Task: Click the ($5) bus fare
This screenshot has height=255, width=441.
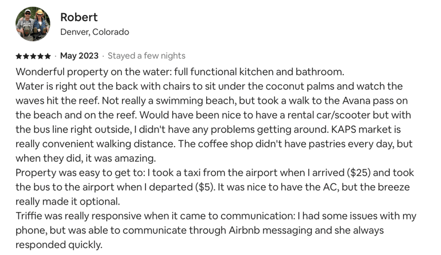Action: click(x=206, y=187)
